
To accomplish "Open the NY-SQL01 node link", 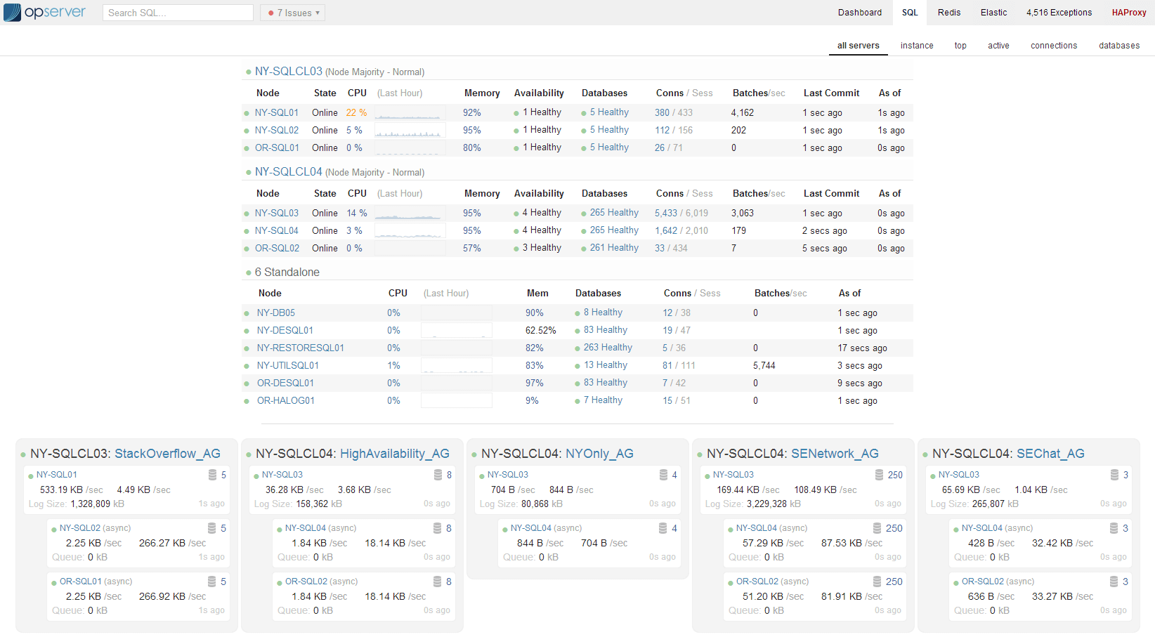I will point(276,113).
